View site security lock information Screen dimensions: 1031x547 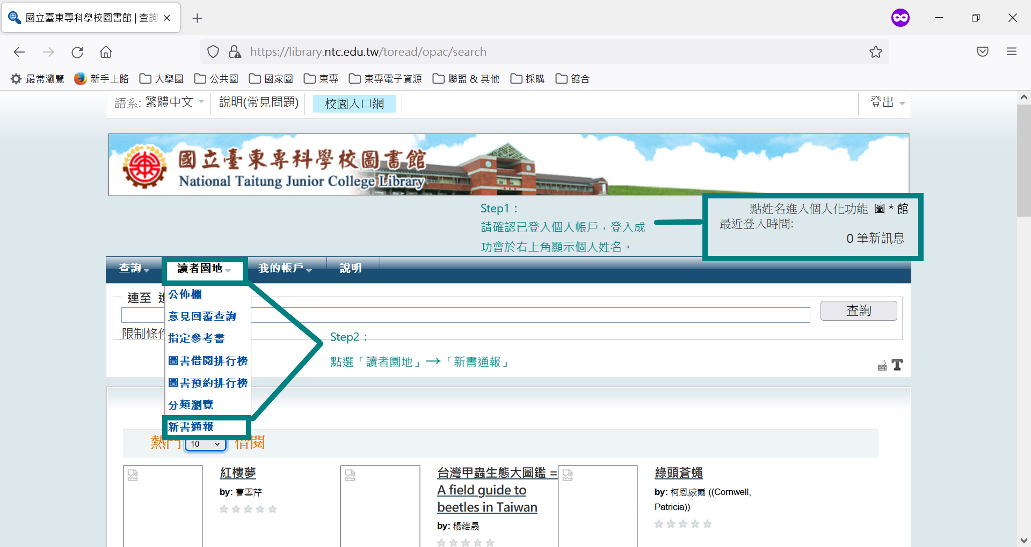(235, 52)
